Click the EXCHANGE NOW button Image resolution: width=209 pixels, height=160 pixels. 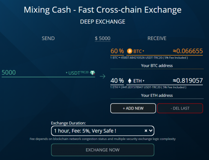[x=102, y=150]
